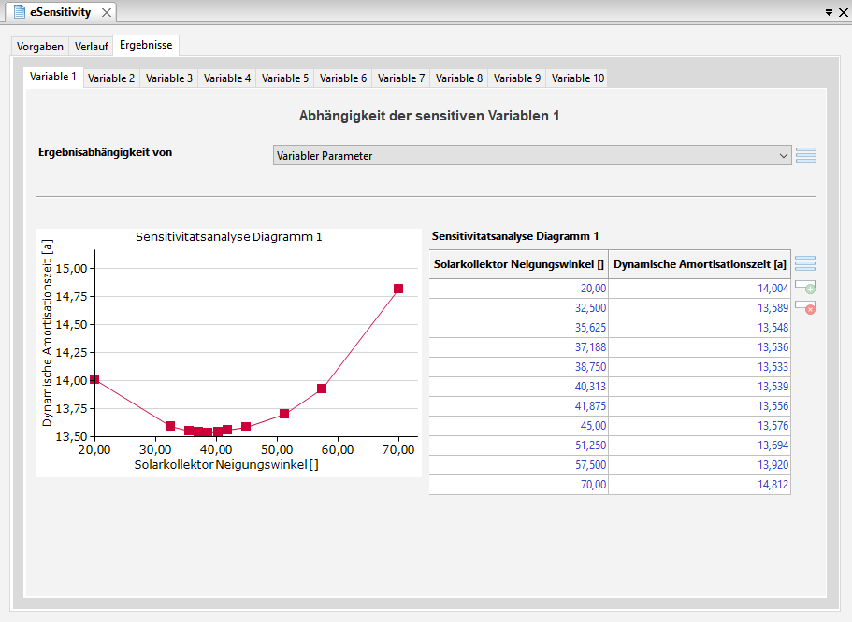Click the Solarkollektor Neigungswinkel column header

(x=519, y=264)
